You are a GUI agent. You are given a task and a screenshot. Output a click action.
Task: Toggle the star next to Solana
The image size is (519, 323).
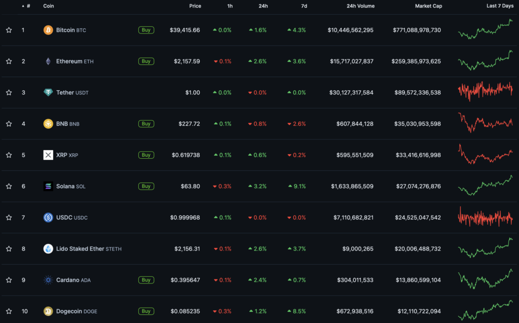click(x=9, y=186)
